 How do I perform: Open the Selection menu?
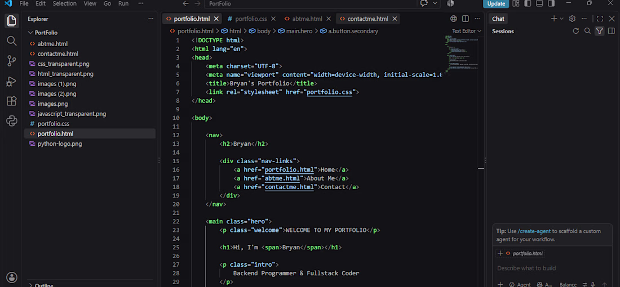64,3
